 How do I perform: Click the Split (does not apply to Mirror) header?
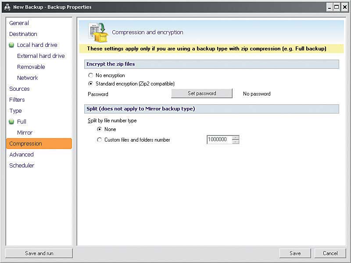[x=211, y=109]
